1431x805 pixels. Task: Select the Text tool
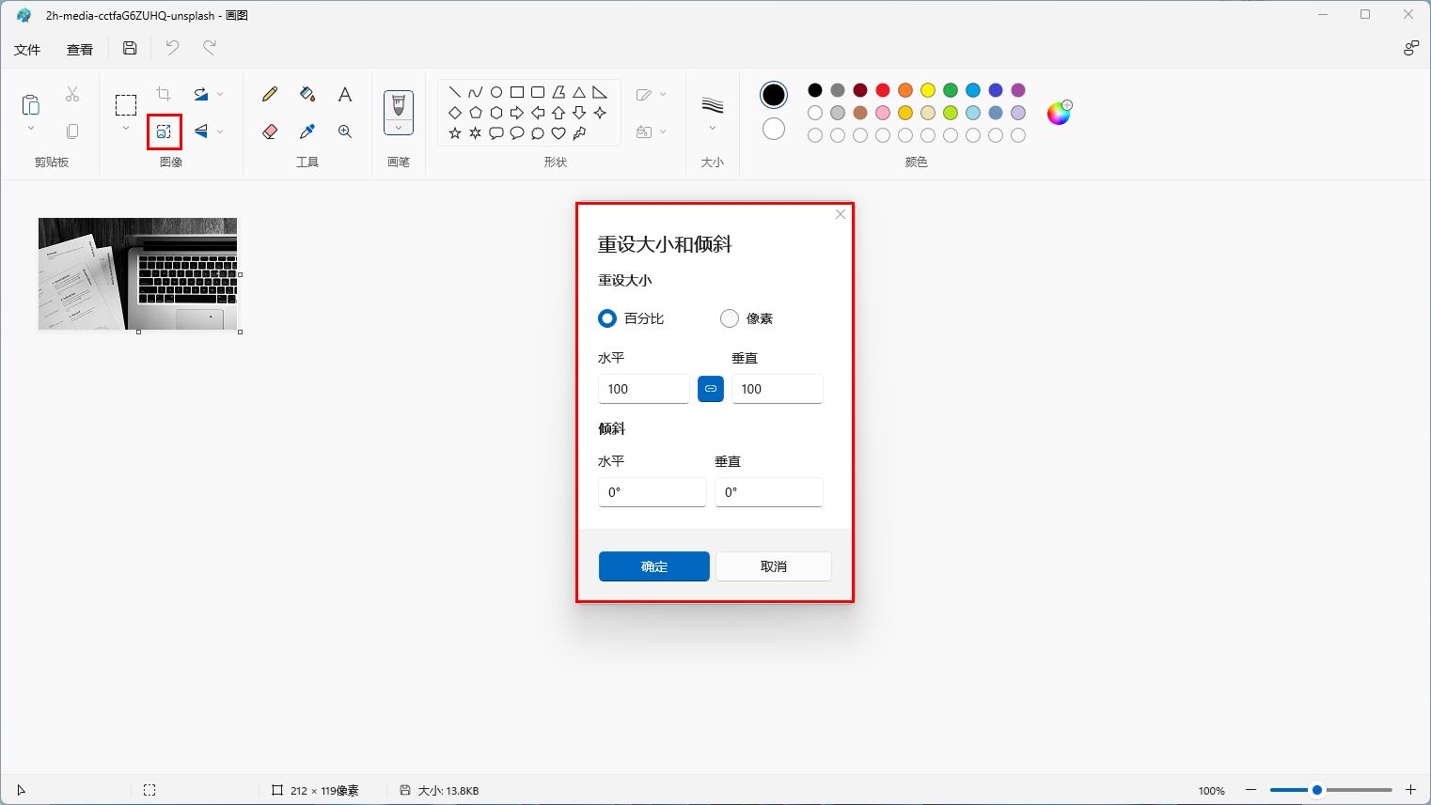tap(344, 94)
